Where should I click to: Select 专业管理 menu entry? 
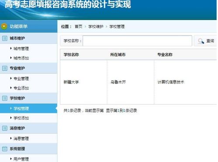click(21, 79)
